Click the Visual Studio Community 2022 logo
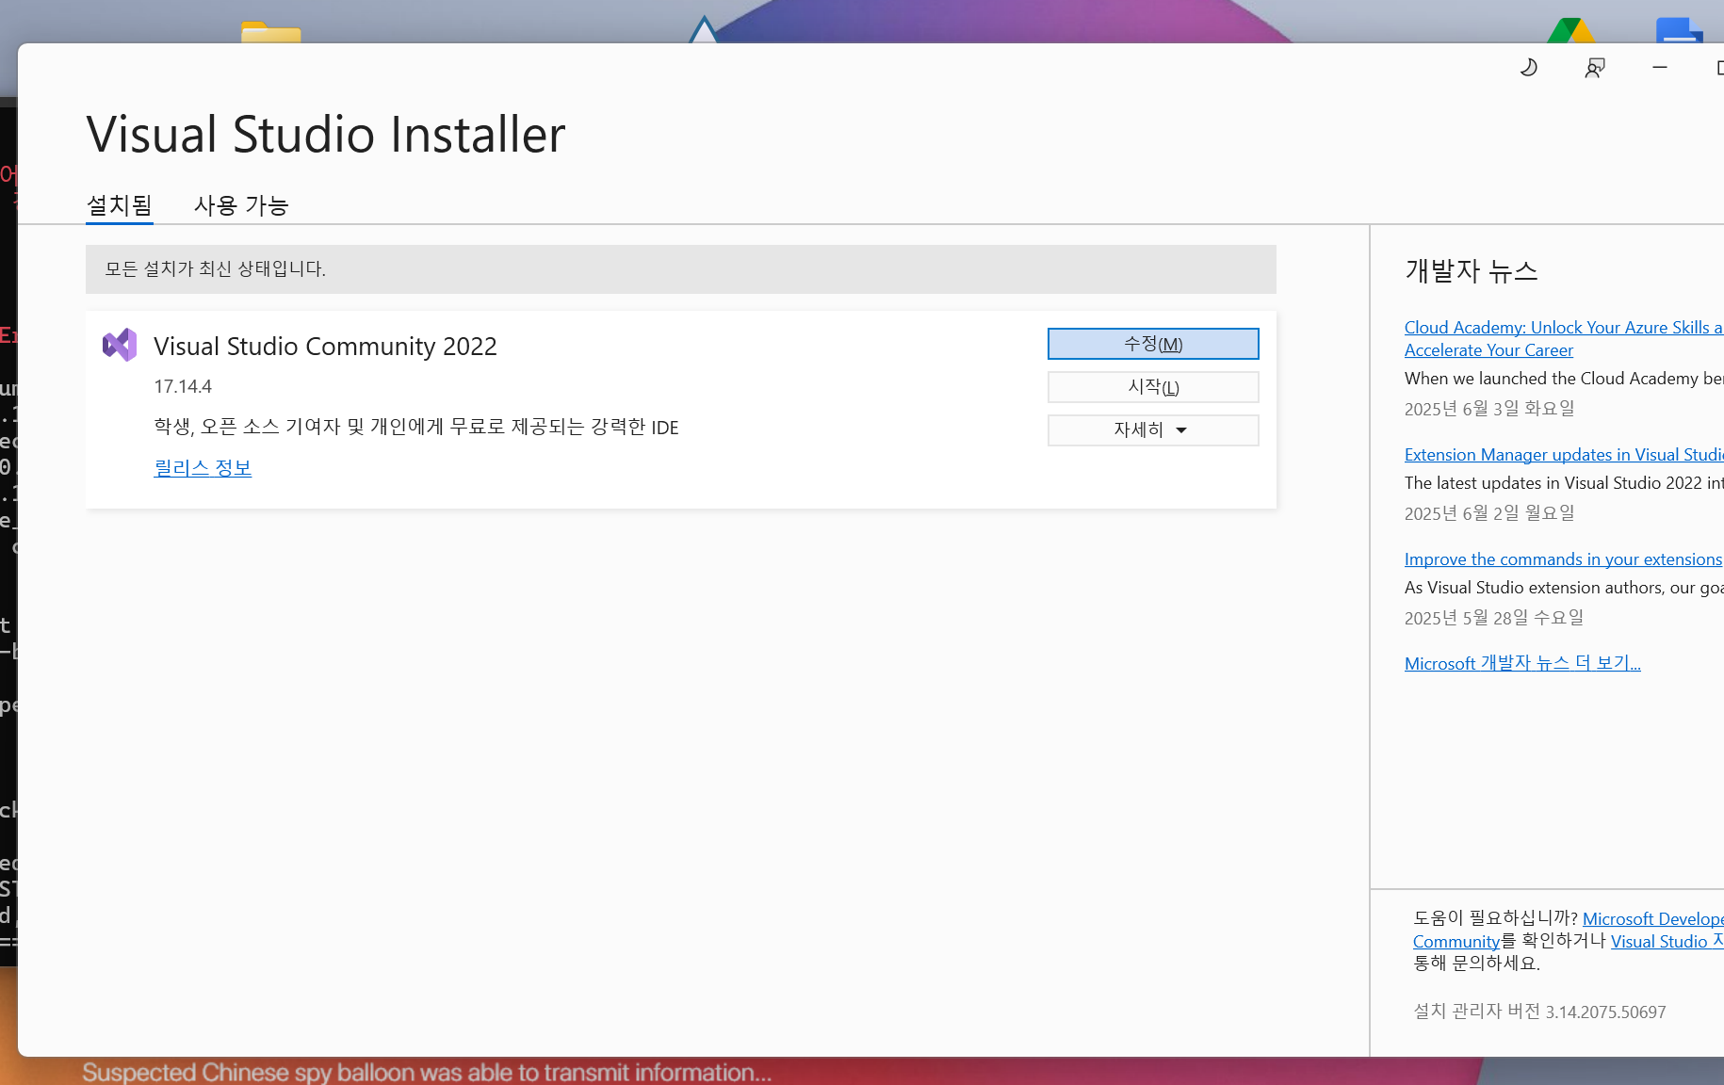The image size is (1724, 1085). (x=120, y=346)
